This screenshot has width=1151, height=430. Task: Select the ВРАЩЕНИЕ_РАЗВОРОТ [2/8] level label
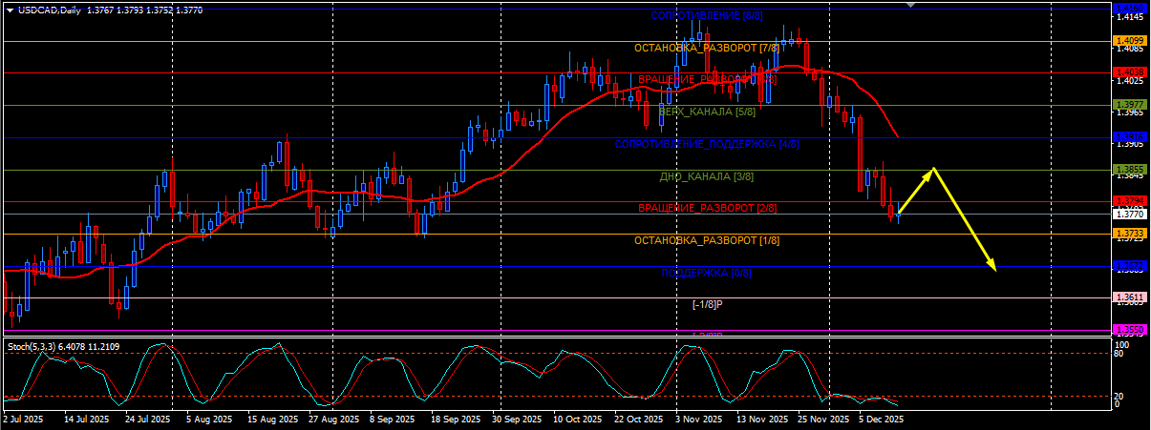click(x=708, y=208)
